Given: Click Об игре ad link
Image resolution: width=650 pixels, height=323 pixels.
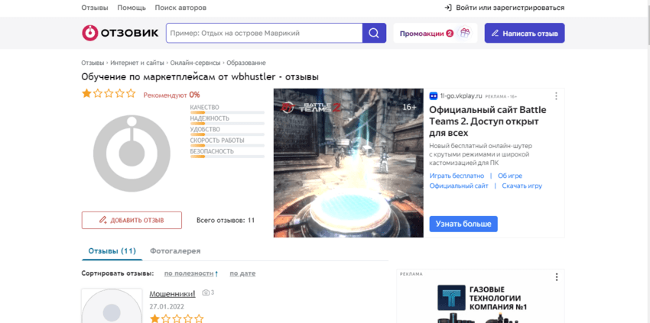Looking at the screenshot, I should [510, 176].
